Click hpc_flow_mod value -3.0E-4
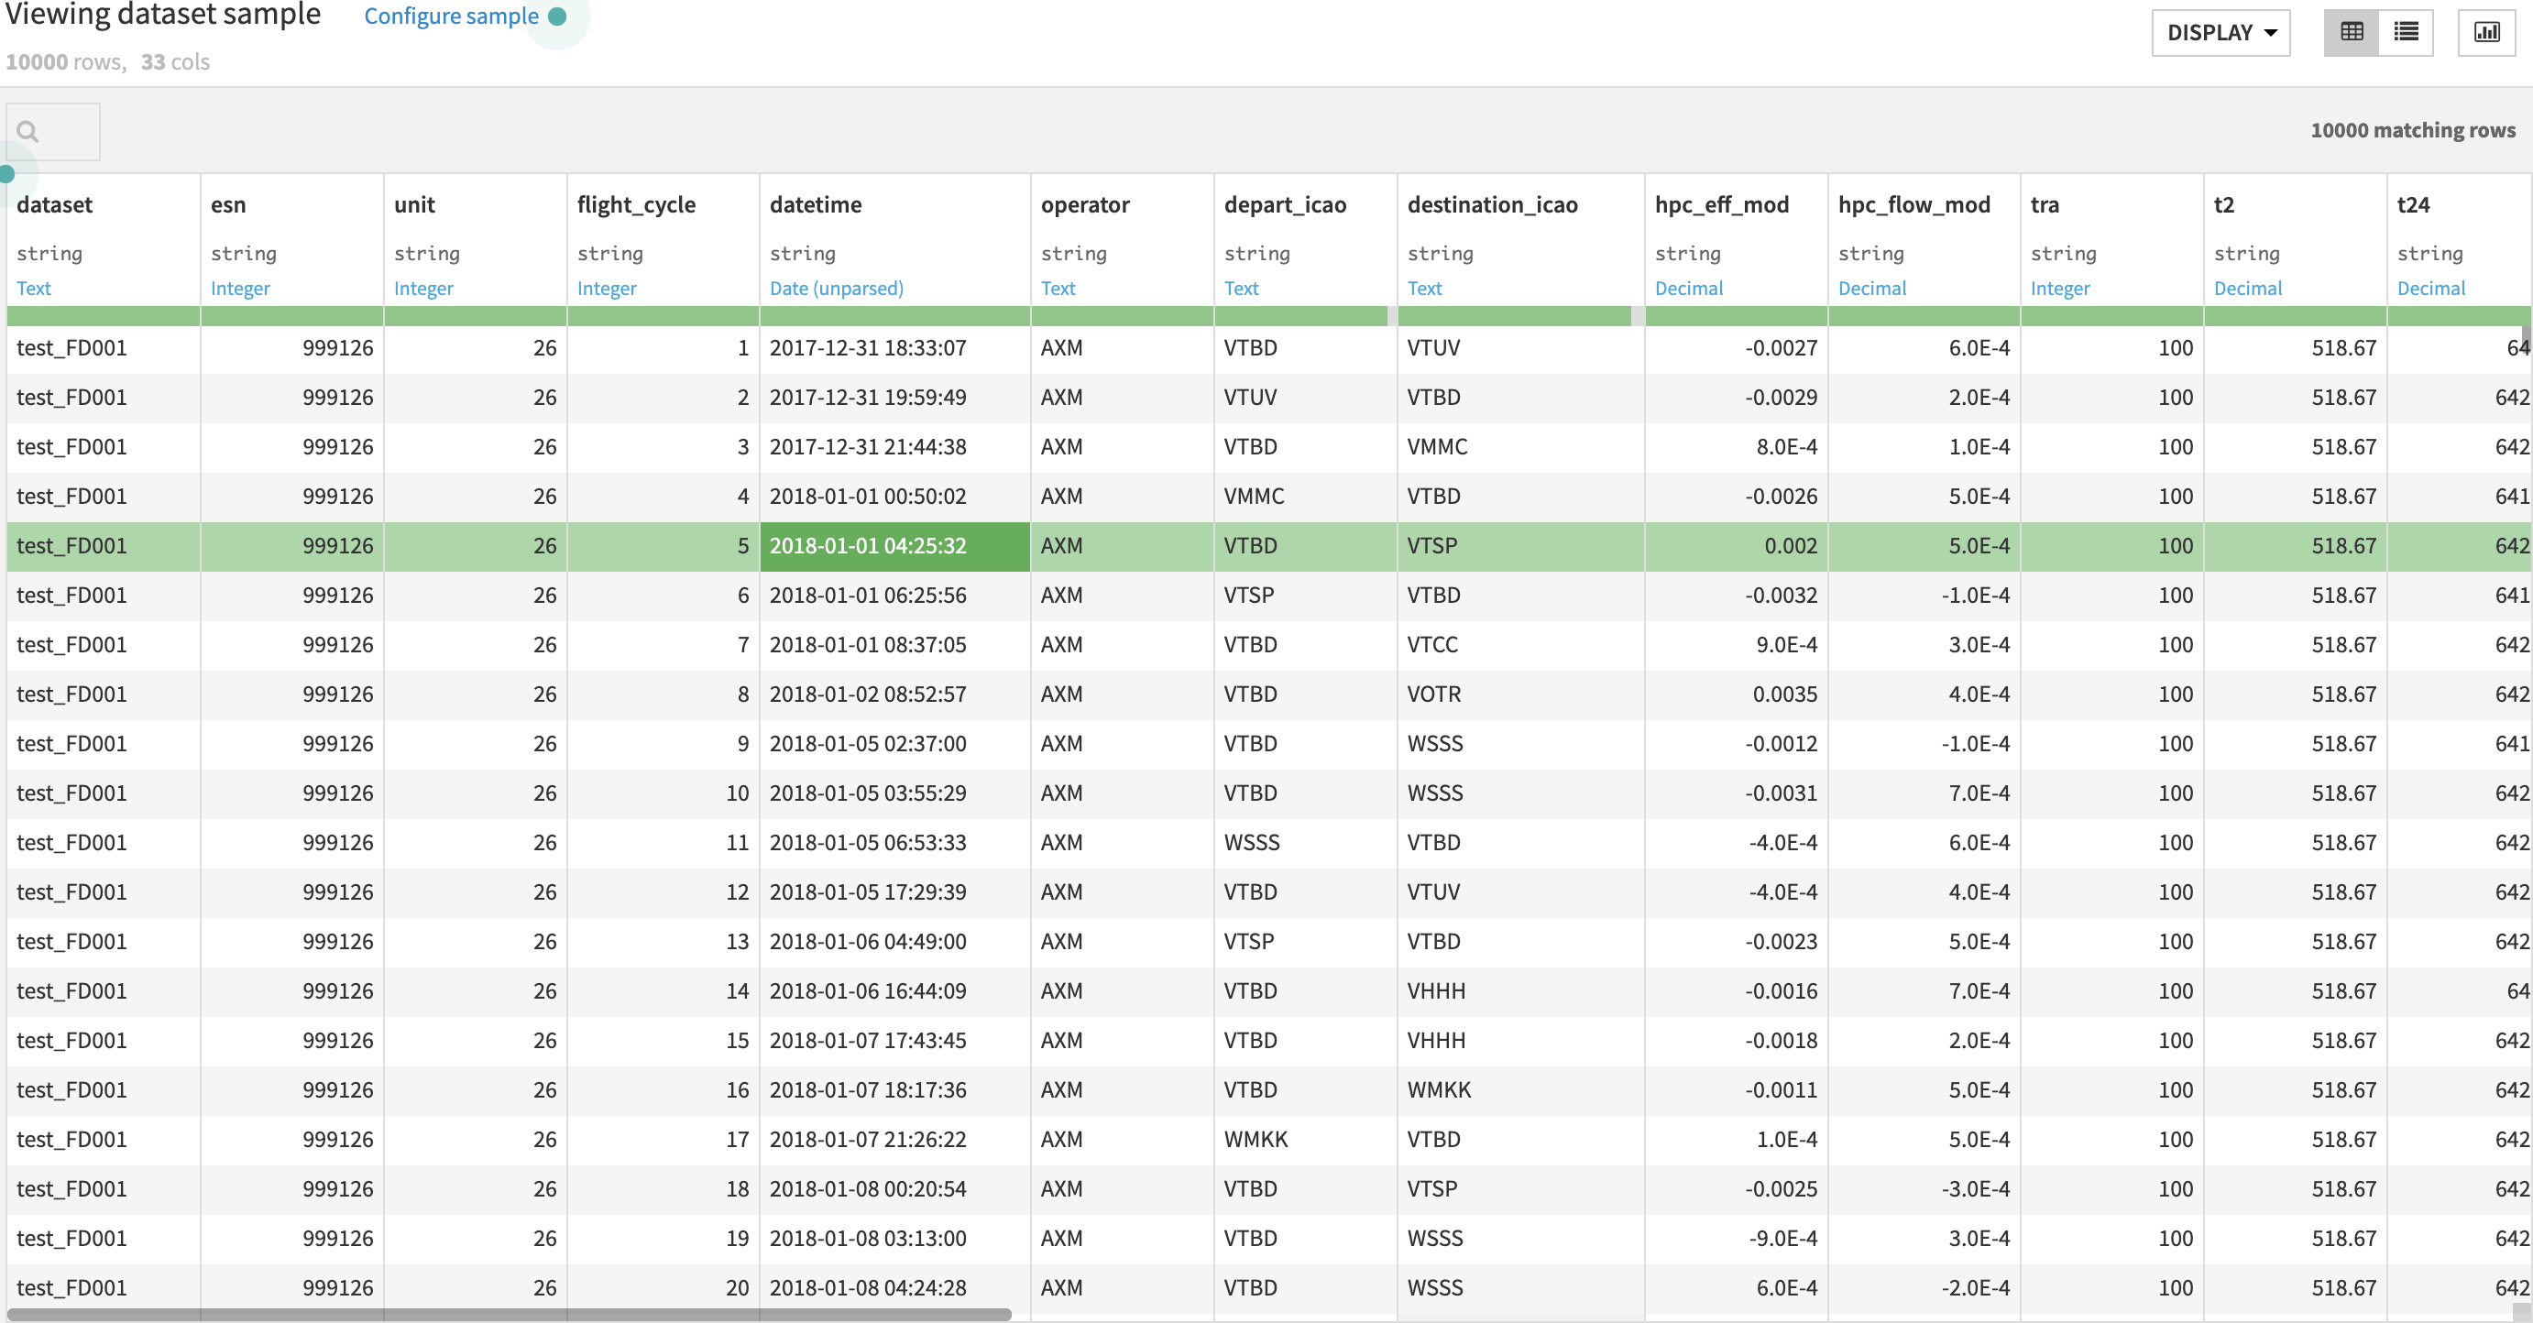Screen dimensions: 2533x1323 tap(1924, 1188)
